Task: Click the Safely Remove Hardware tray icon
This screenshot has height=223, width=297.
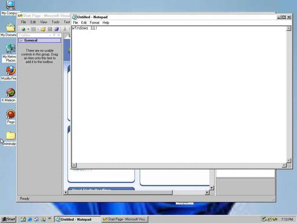Action: [264, 220]
